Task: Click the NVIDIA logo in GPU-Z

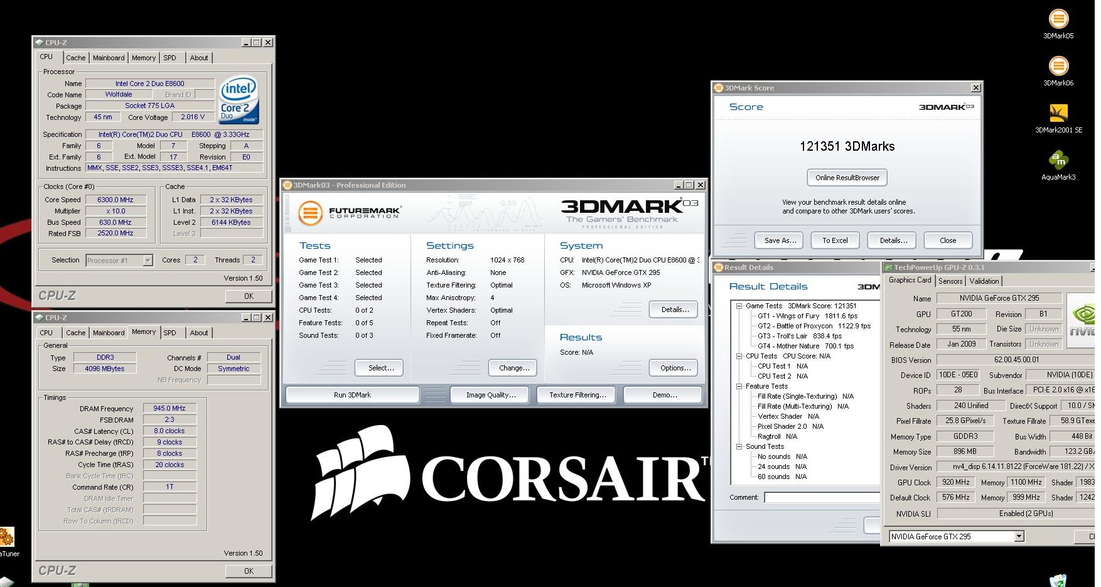Action: click(1081, 321)
